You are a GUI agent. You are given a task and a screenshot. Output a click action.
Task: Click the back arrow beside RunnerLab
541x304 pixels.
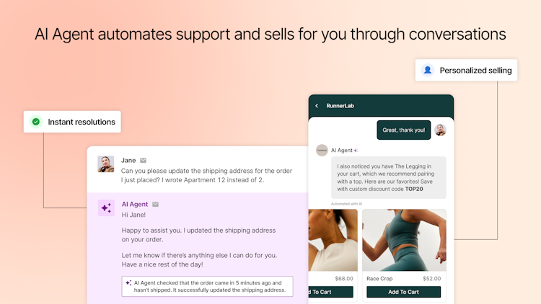pyautogui.click(x=317, y=106)
